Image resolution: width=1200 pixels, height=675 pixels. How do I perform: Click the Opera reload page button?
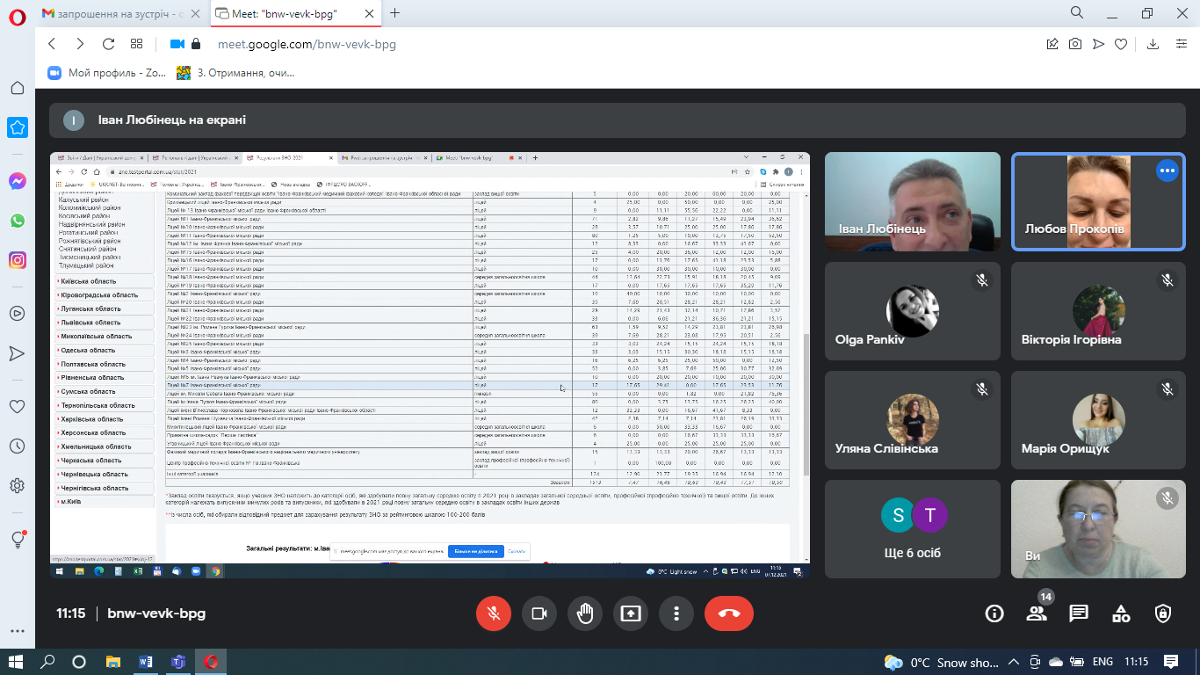tap(109, 44)
